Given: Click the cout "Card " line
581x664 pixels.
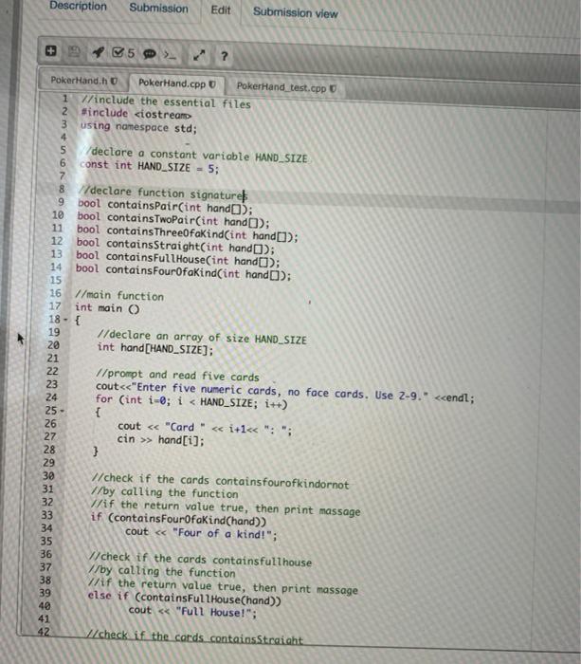Looking at the screenshot, I should tap(205, 428).
